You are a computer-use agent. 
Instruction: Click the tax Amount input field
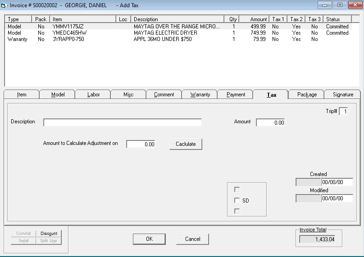270,122
